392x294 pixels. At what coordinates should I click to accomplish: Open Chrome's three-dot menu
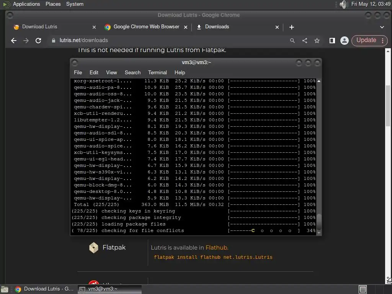383,41
